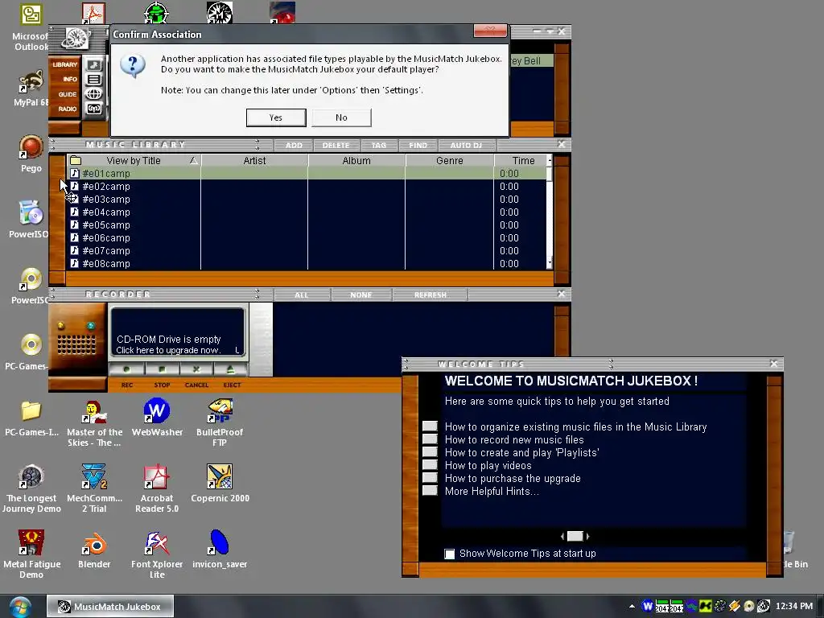This screenshot has height=618, width=824.
Task: Open the Blender desktop icon
Action: [x=94, y=550]
